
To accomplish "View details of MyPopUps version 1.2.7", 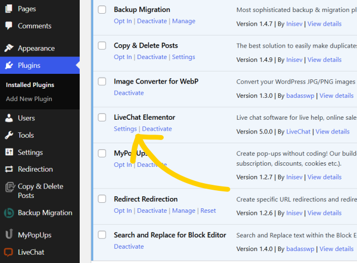I will pyautogui.click(x=324, y=177).
